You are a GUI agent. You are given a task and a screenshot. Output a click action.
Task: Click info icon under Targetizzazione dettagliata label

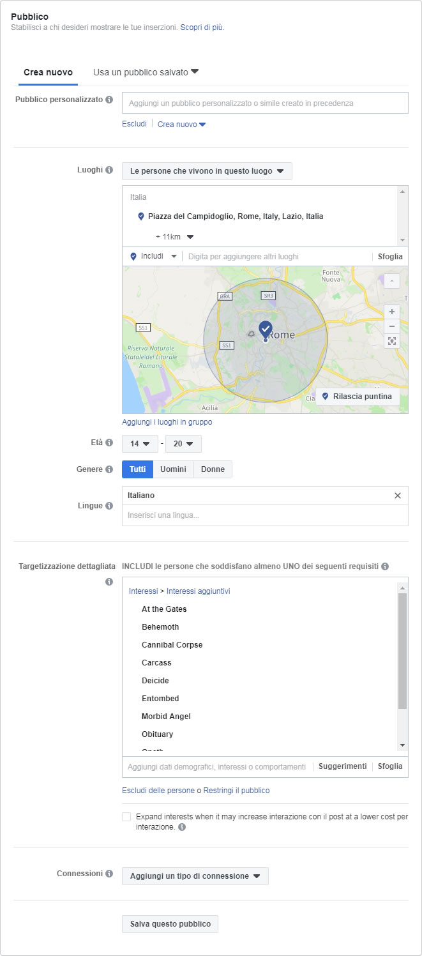(109, 582)
